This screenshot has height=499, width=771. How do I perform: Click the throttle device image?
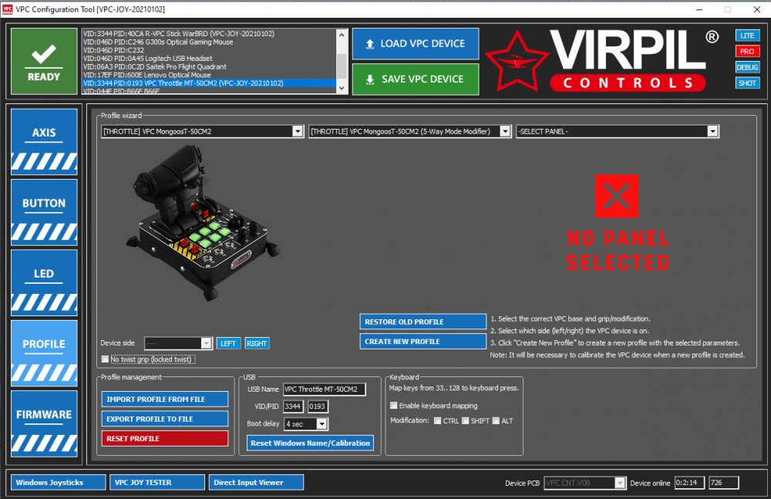click(204, 222)
